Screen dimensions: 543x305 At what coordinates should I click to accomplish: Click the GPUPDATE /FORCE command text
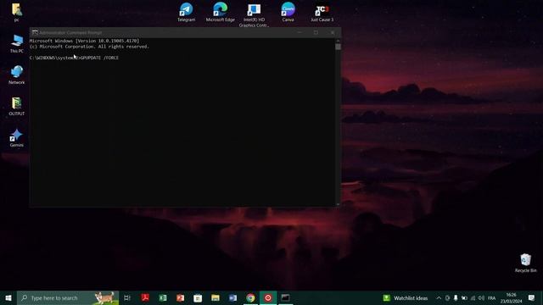coord(99,58)
